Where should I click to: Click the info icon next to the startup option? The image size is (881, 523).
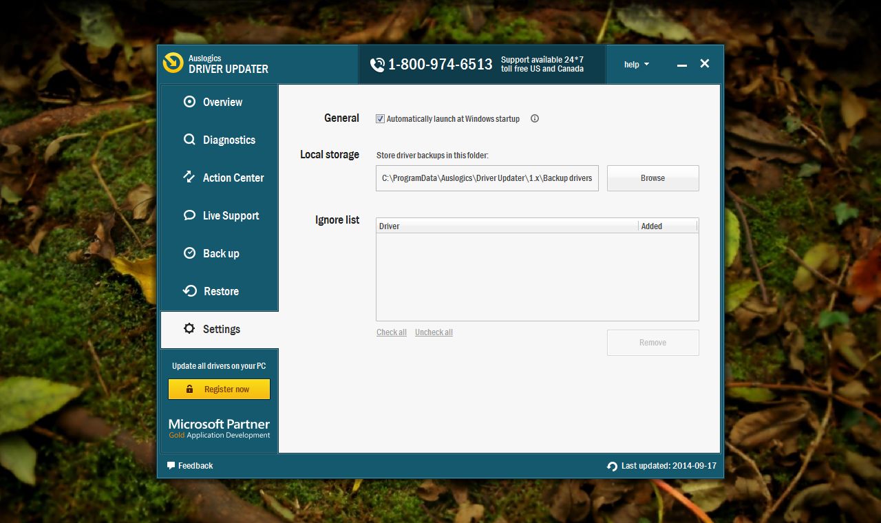click(535, 118)
